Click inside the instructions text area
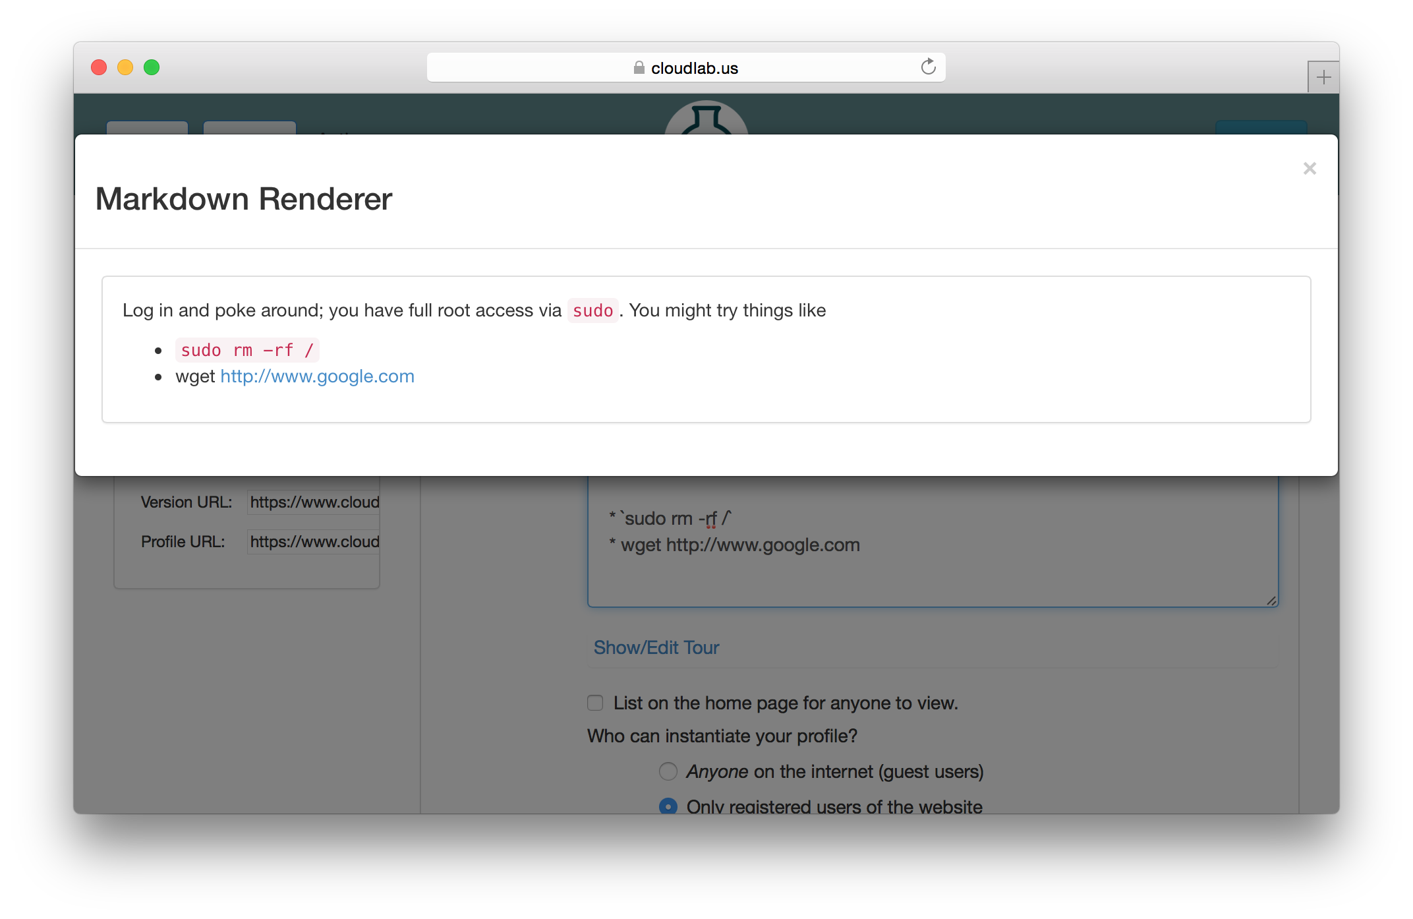The height and width of the screenshot is (919, 1413). coord(933,542)
